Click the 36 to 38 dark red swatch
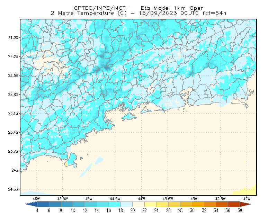The height and width of the screenshot is (214, 277). tap(234, 204)
